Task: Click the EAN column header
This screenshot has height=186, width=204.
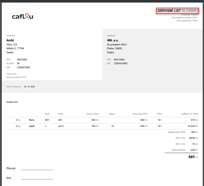Action: pyautogui.click(x=60, y=114)
